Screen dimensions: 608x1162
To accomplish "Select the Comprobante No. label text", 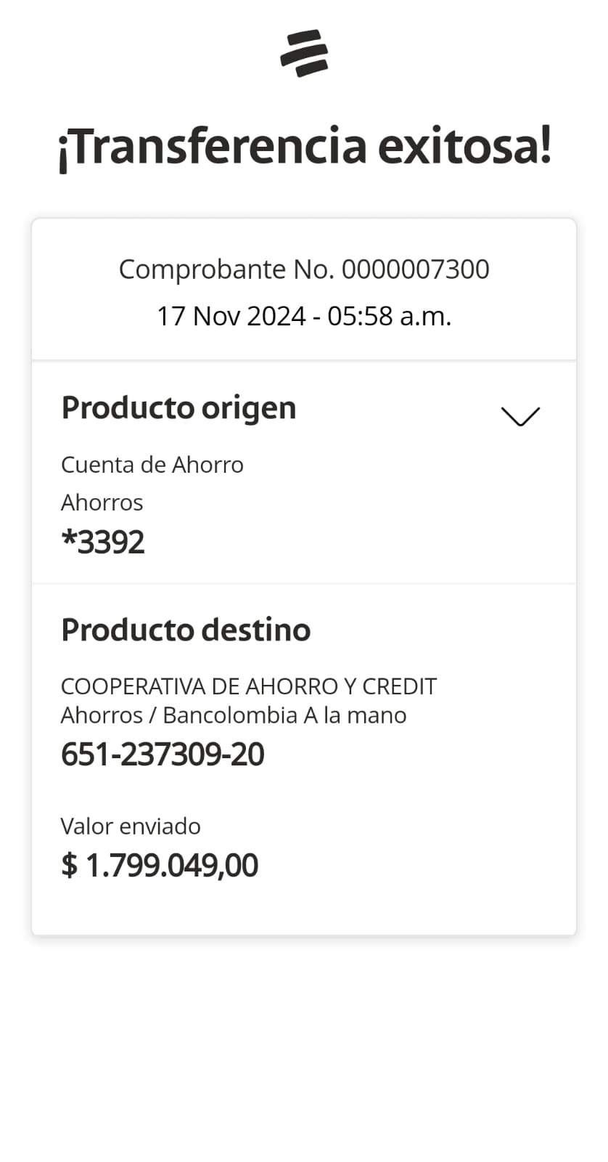I will (226, 269).
